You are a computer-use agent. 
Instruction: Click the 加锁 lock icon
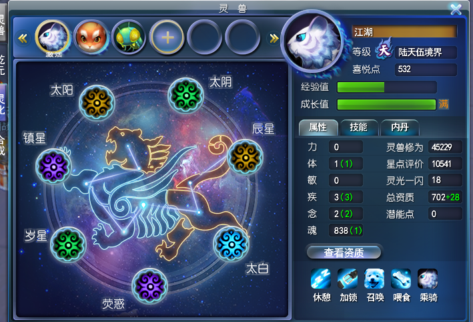[348, 279]
